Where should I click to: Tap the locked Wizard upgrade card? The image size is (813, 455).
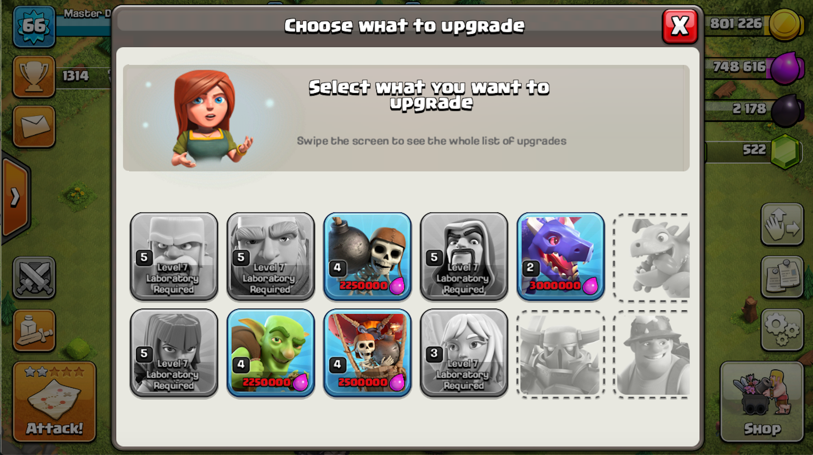(464, 257)
